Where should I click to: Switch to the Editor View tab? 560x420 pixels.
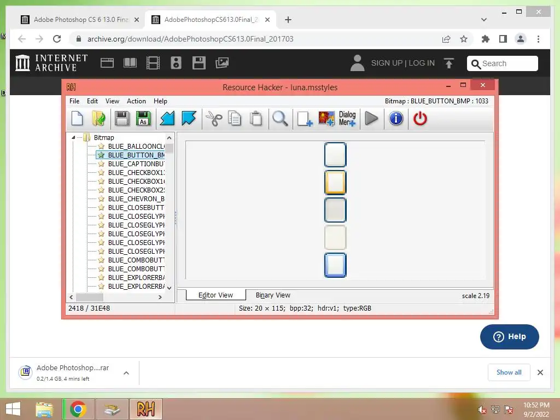point(215,295)
